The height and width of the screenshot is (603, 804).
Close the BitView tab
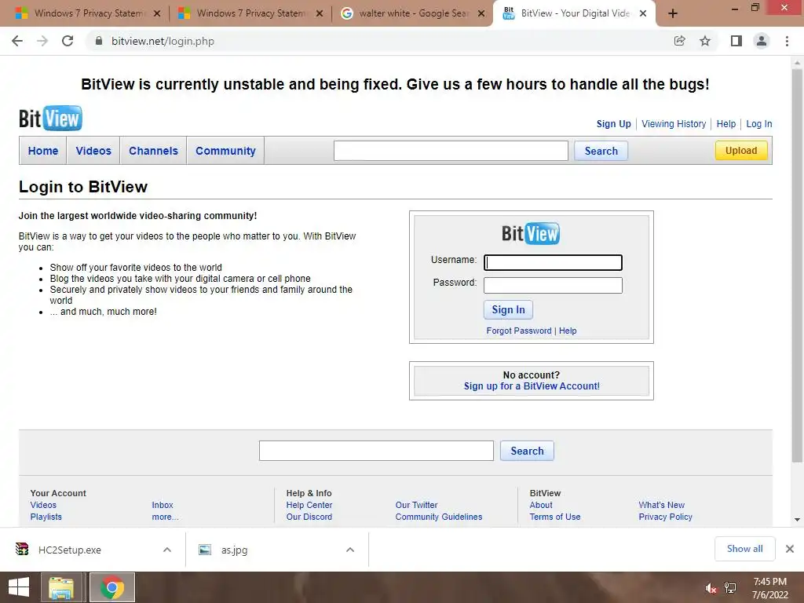pos(643,14)
